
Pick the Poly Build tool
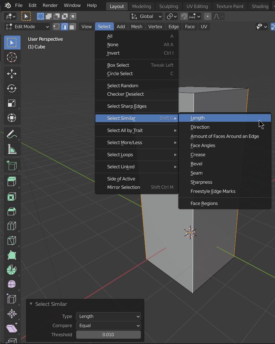[x=12, y=255]
